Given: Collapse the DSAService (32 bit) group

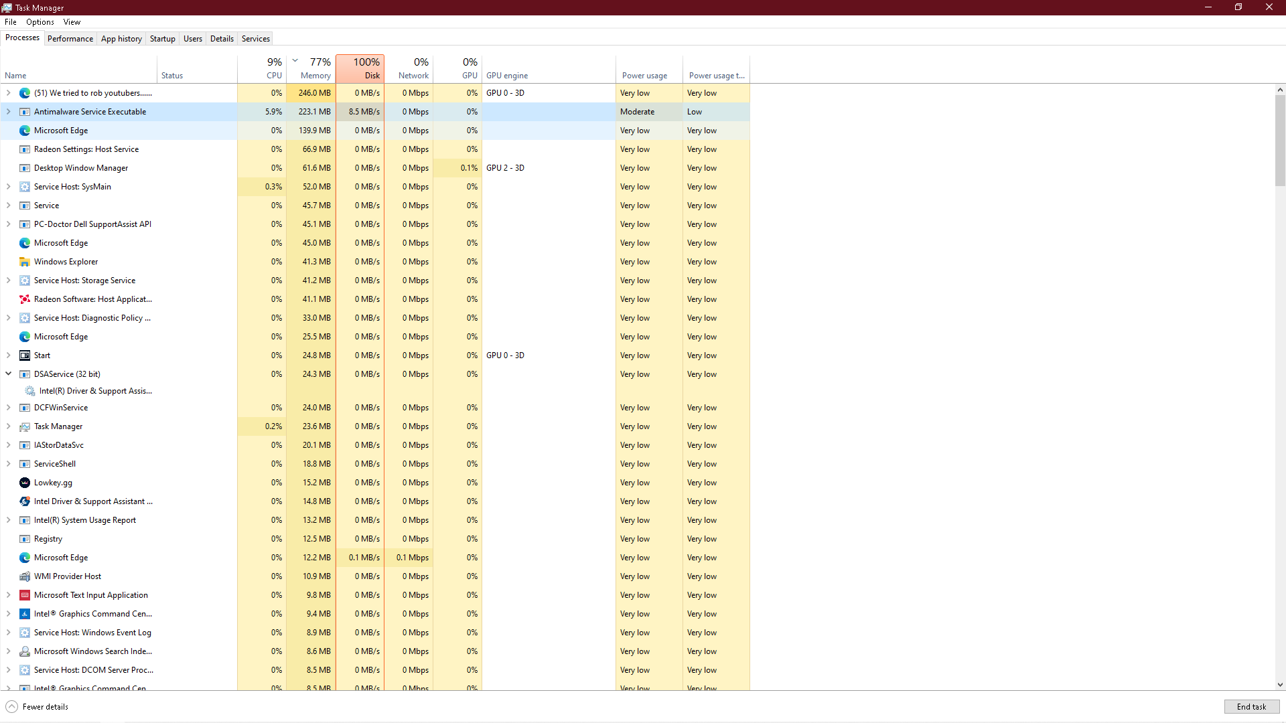Looking at the screenshot, I should (x=9, y=374).
